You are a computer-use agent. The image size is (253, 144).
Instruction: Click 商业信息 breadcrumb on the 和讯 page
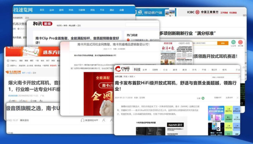pyautogui.click(x=72, y=26)
